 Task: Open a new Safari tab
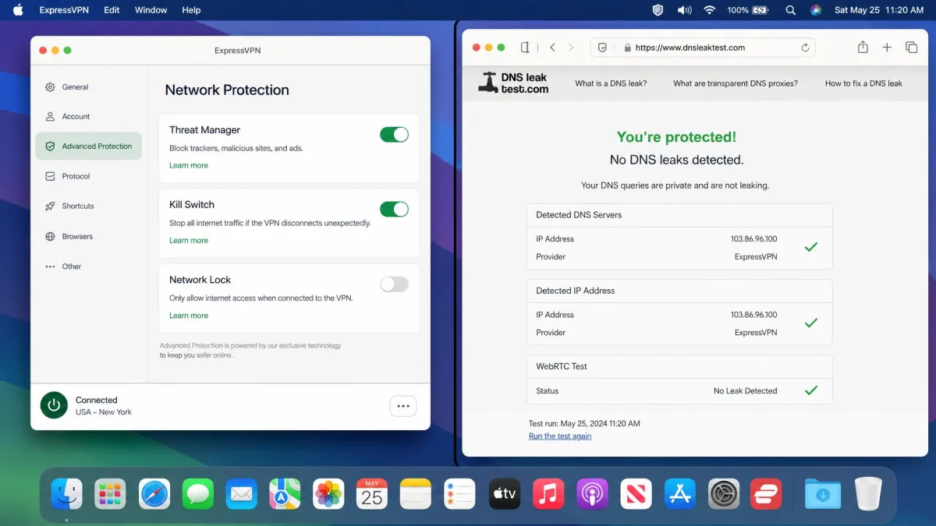[x=887, y=48]
